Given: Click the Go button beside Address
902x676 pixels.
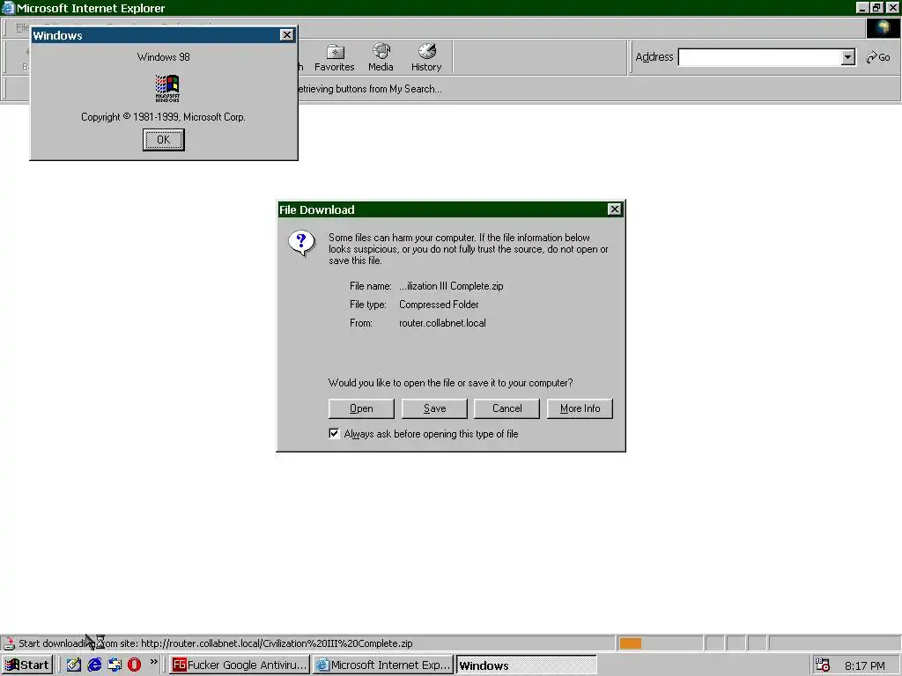Looking at the screenshot, I should [878, 57].
